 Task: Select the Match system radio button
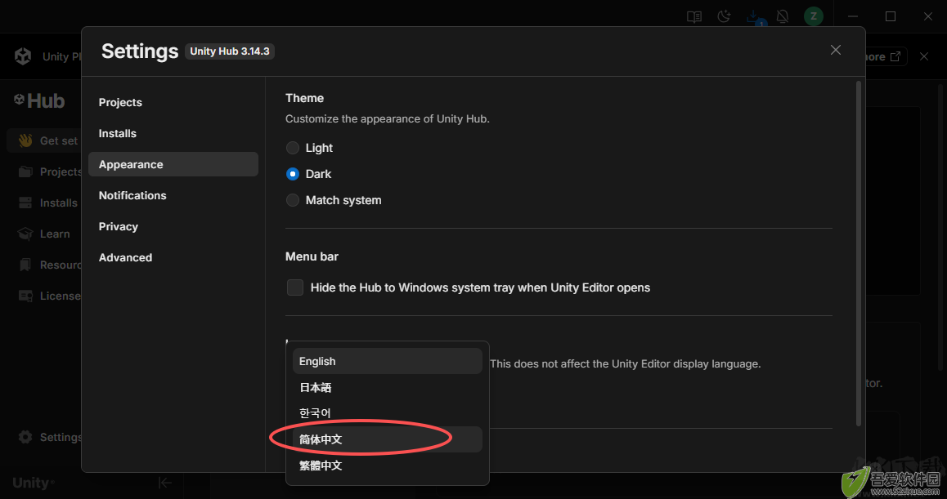click(x=292, y=200)
